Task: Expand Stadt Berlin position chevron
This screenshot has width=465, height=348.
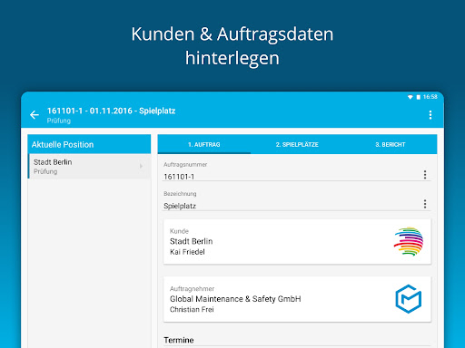Action: (x=141, y=166)
